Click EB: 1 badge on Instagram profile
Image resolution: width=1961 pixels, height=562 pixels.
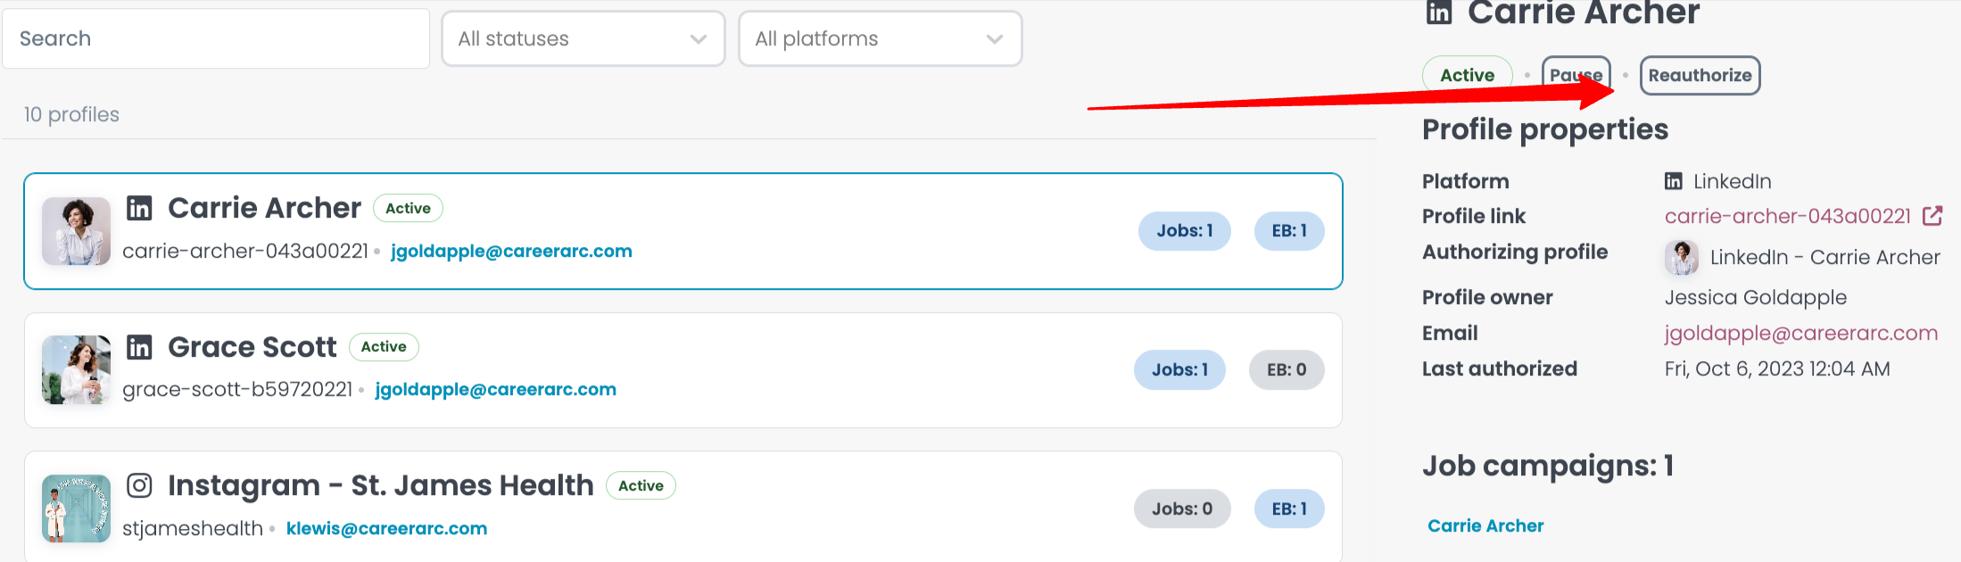click(x=1289, y=508)
